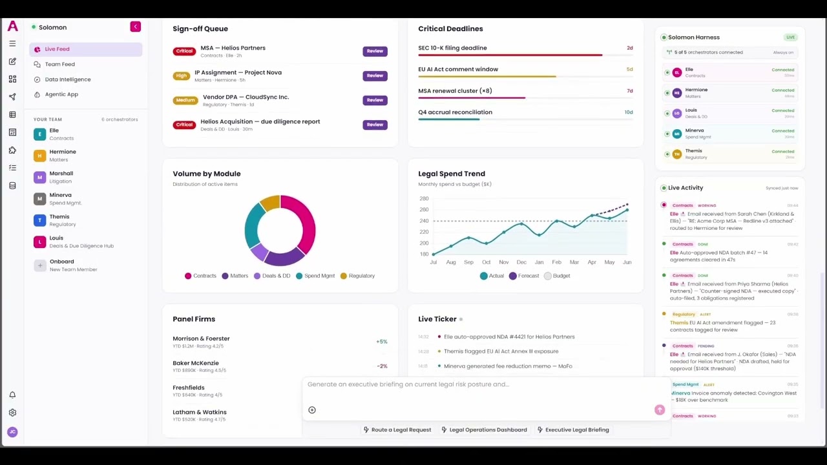Toggle Matters legend in Volume chart

click(235, 276)
